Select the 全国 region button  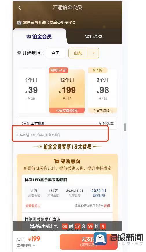pyautogui.click(x=56, y=53)
